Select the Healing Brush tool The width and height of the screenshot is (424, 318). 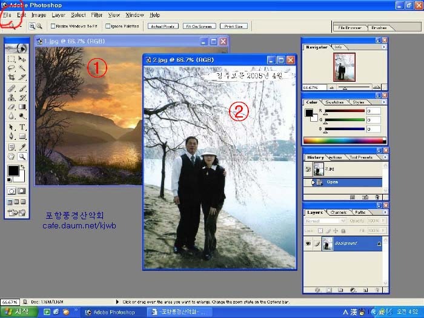(x=12, y=88)
